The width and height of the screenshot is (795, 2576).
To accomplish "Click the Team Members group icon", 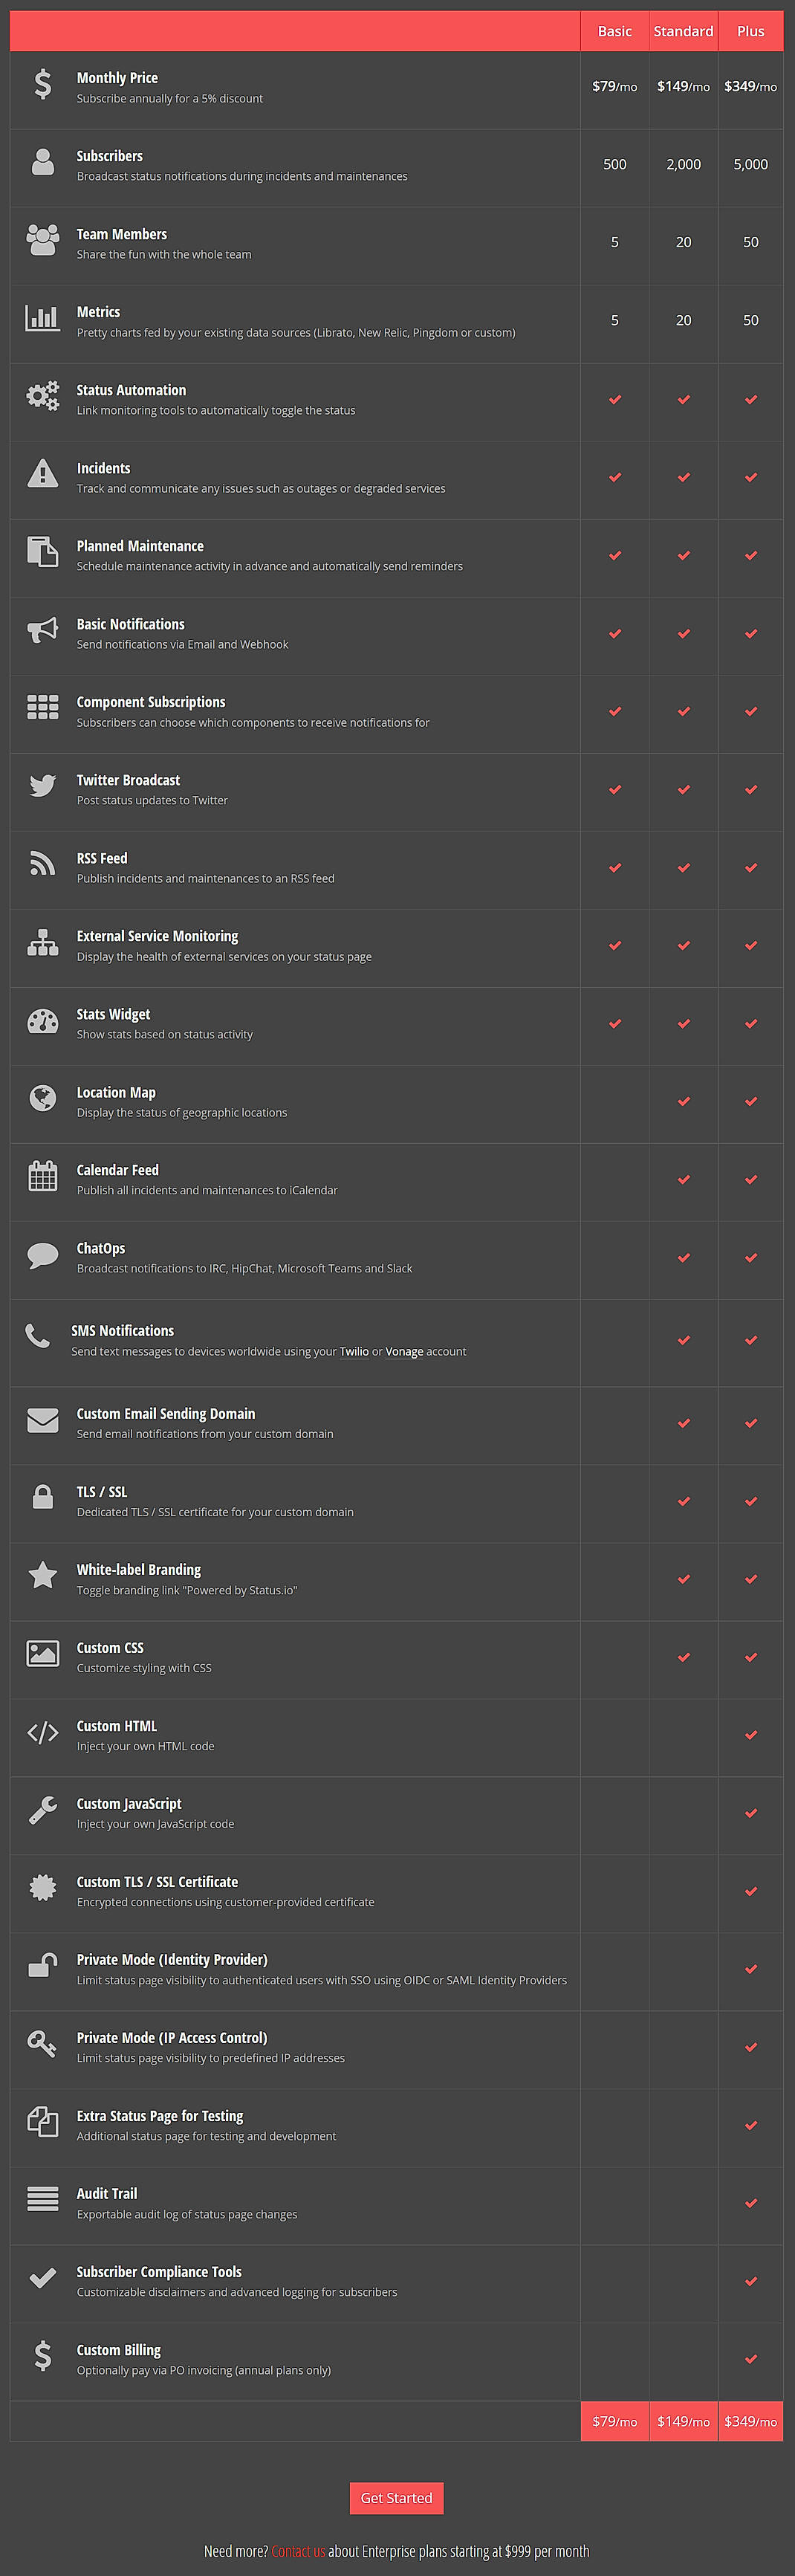I will coord(42,241).
